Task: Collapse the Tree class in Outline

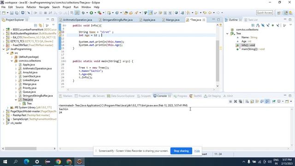Action: point(227,34)
